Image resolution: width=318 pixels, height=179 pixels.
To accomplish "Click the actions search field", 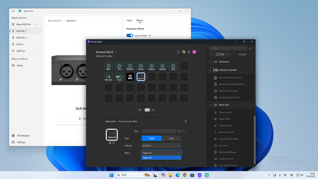I will (x=228, y=48).
